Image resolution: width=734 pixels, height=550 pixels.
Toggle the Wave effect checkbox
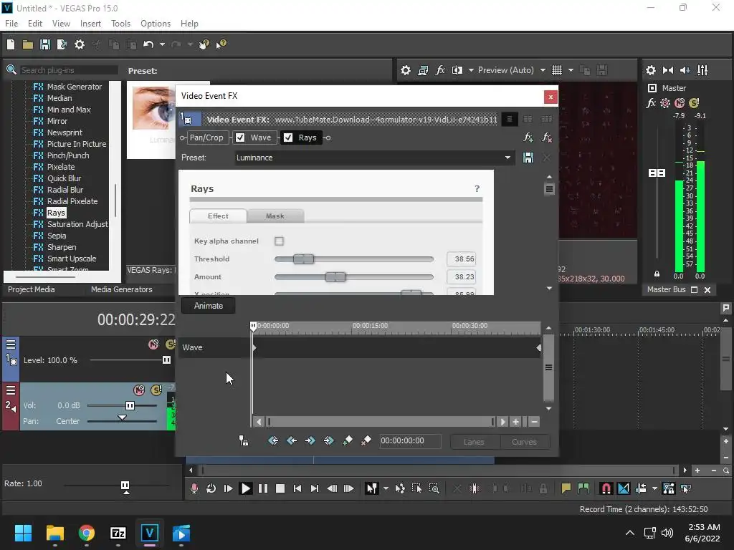pos(240,137)
